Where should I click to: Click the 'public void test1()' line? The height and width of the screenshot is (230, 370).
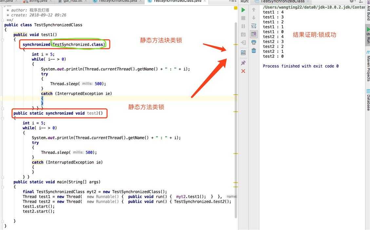(35, 35)
